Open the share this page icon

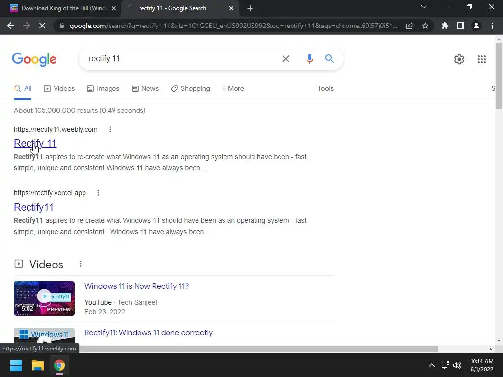410,26
